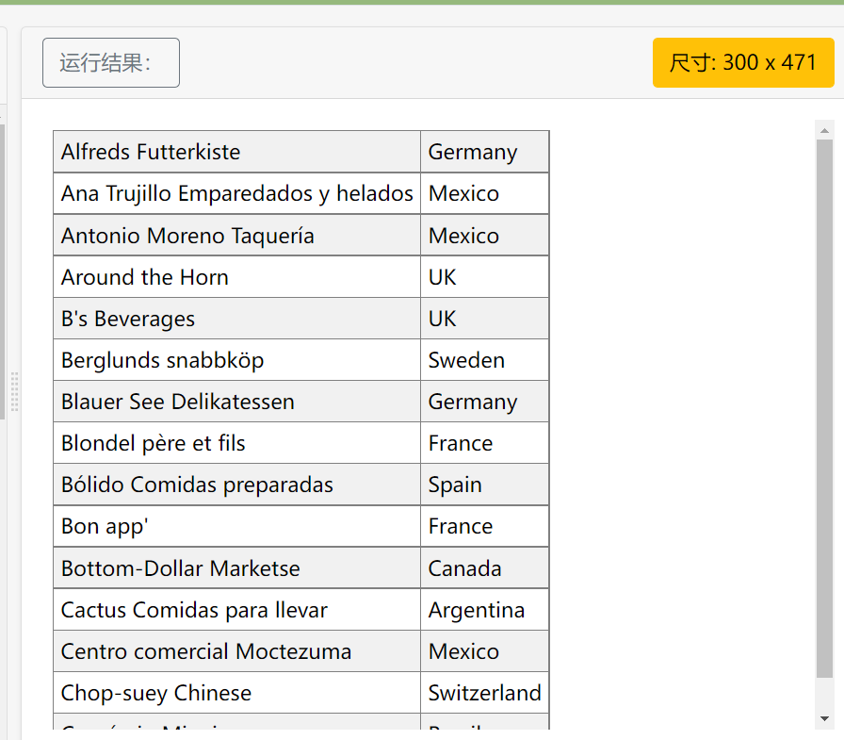Click the Argentina country cell
The height and width of the screenshot is (740, 844).
(x=484, y=610)
